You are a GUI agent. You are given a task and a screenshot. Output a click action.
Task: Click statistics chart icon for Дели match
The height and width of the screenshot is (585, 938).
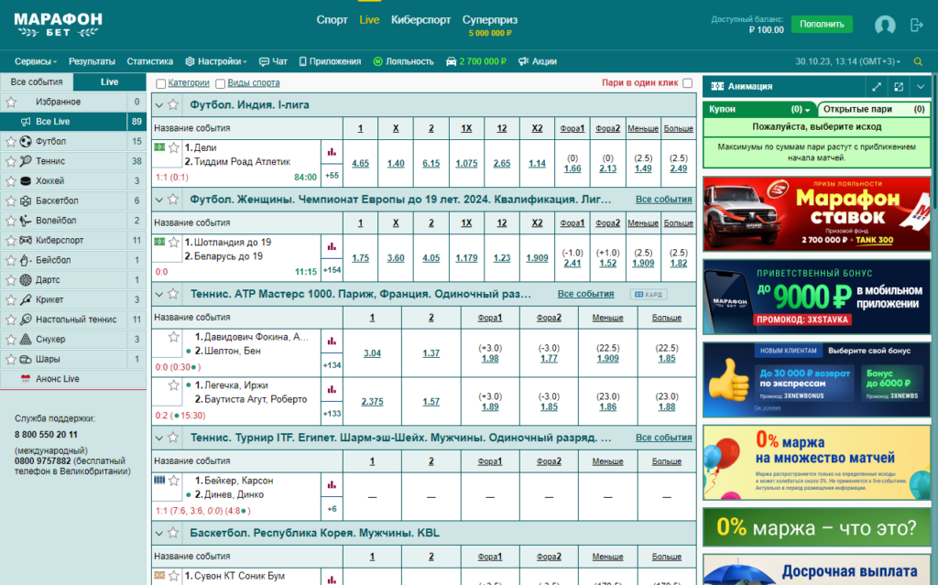pyautogui.click(x=332, y=152)
